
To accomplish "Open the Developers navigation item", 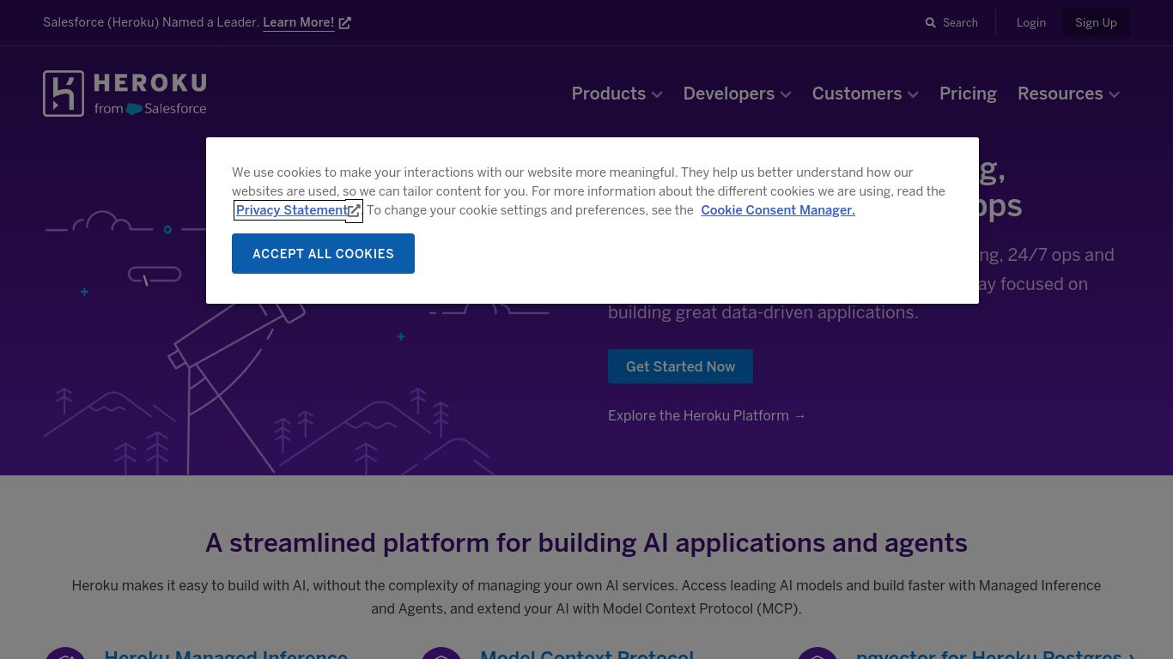I will (x=729, y=94).
